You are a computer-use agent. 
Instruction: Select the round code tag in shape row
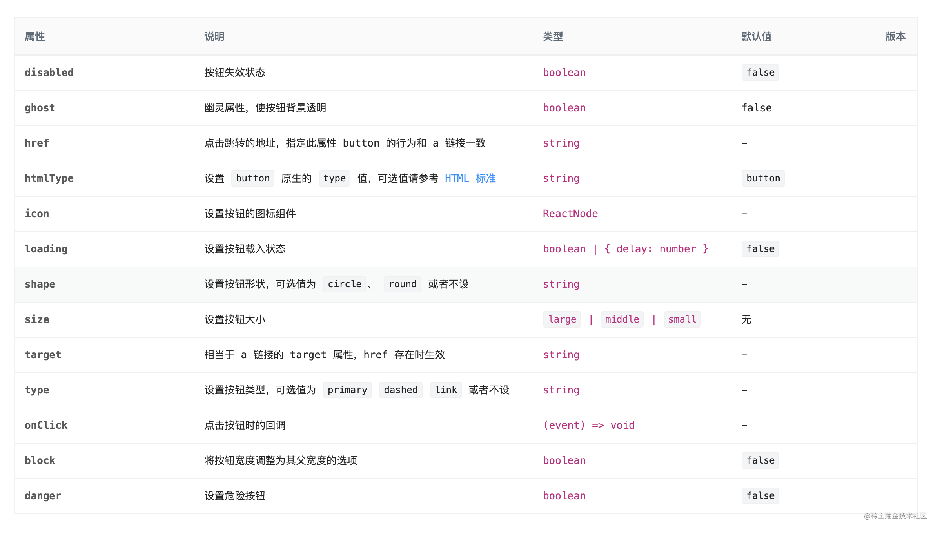click(402, 284)
